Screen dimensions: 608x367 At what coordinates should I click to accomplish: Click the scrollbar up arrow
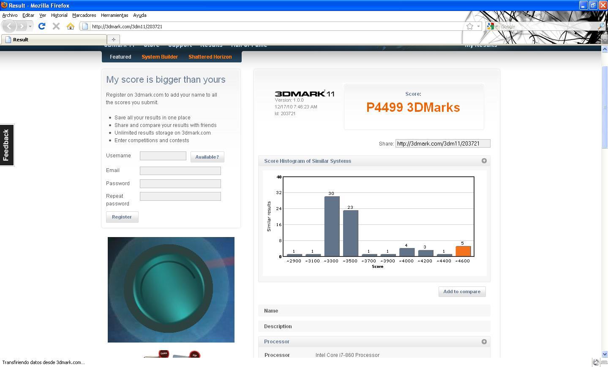coord(605,49)
